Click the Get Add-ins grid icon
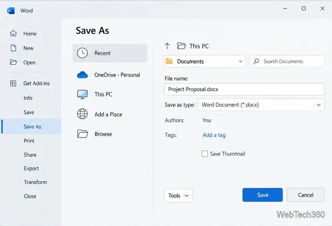The height and width of the screenshot is (226, 332). pos(13,83)
